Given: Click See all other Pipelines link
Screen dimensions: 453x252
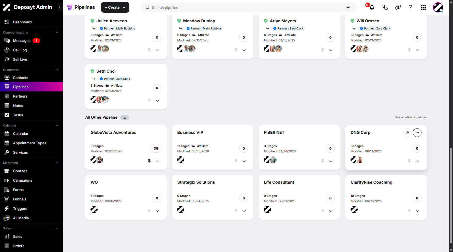Looking at the screenshot, I should coord(411,117).
